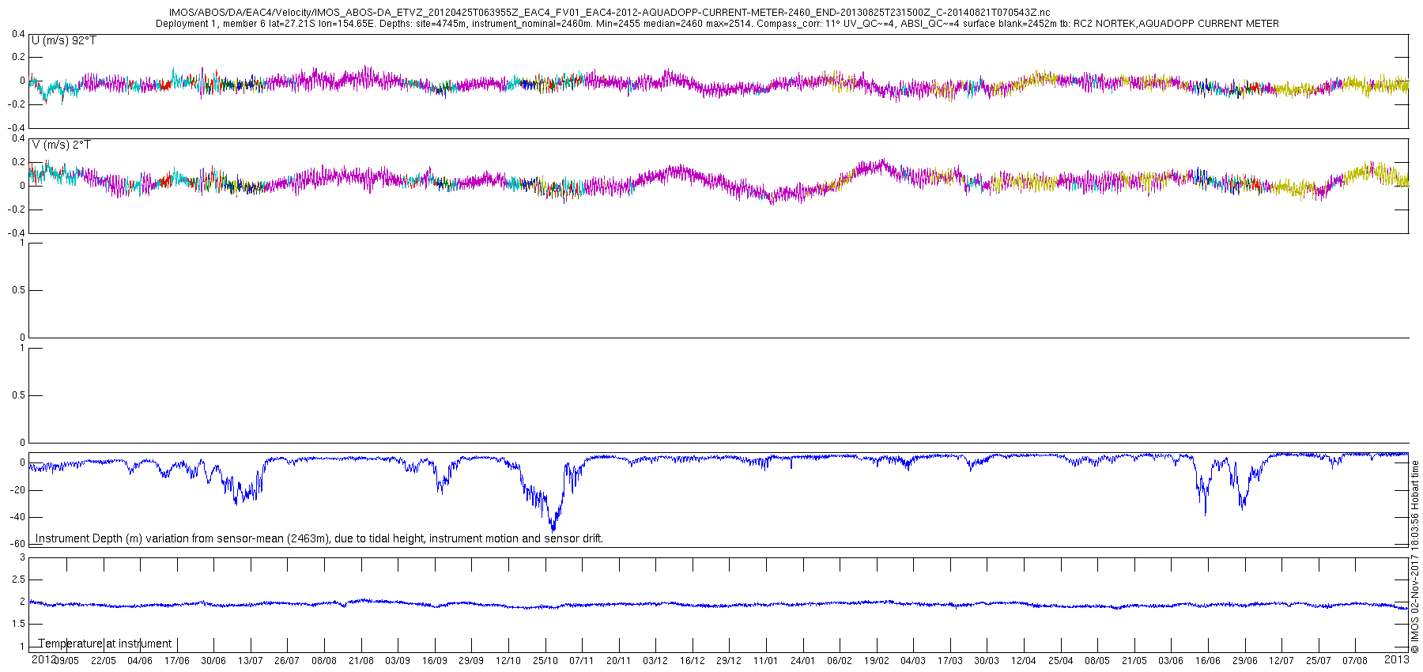Click the '07/08' date tick label
Image resolution: width=1423 pixels, height=672 pixels.
point(1355,661)
